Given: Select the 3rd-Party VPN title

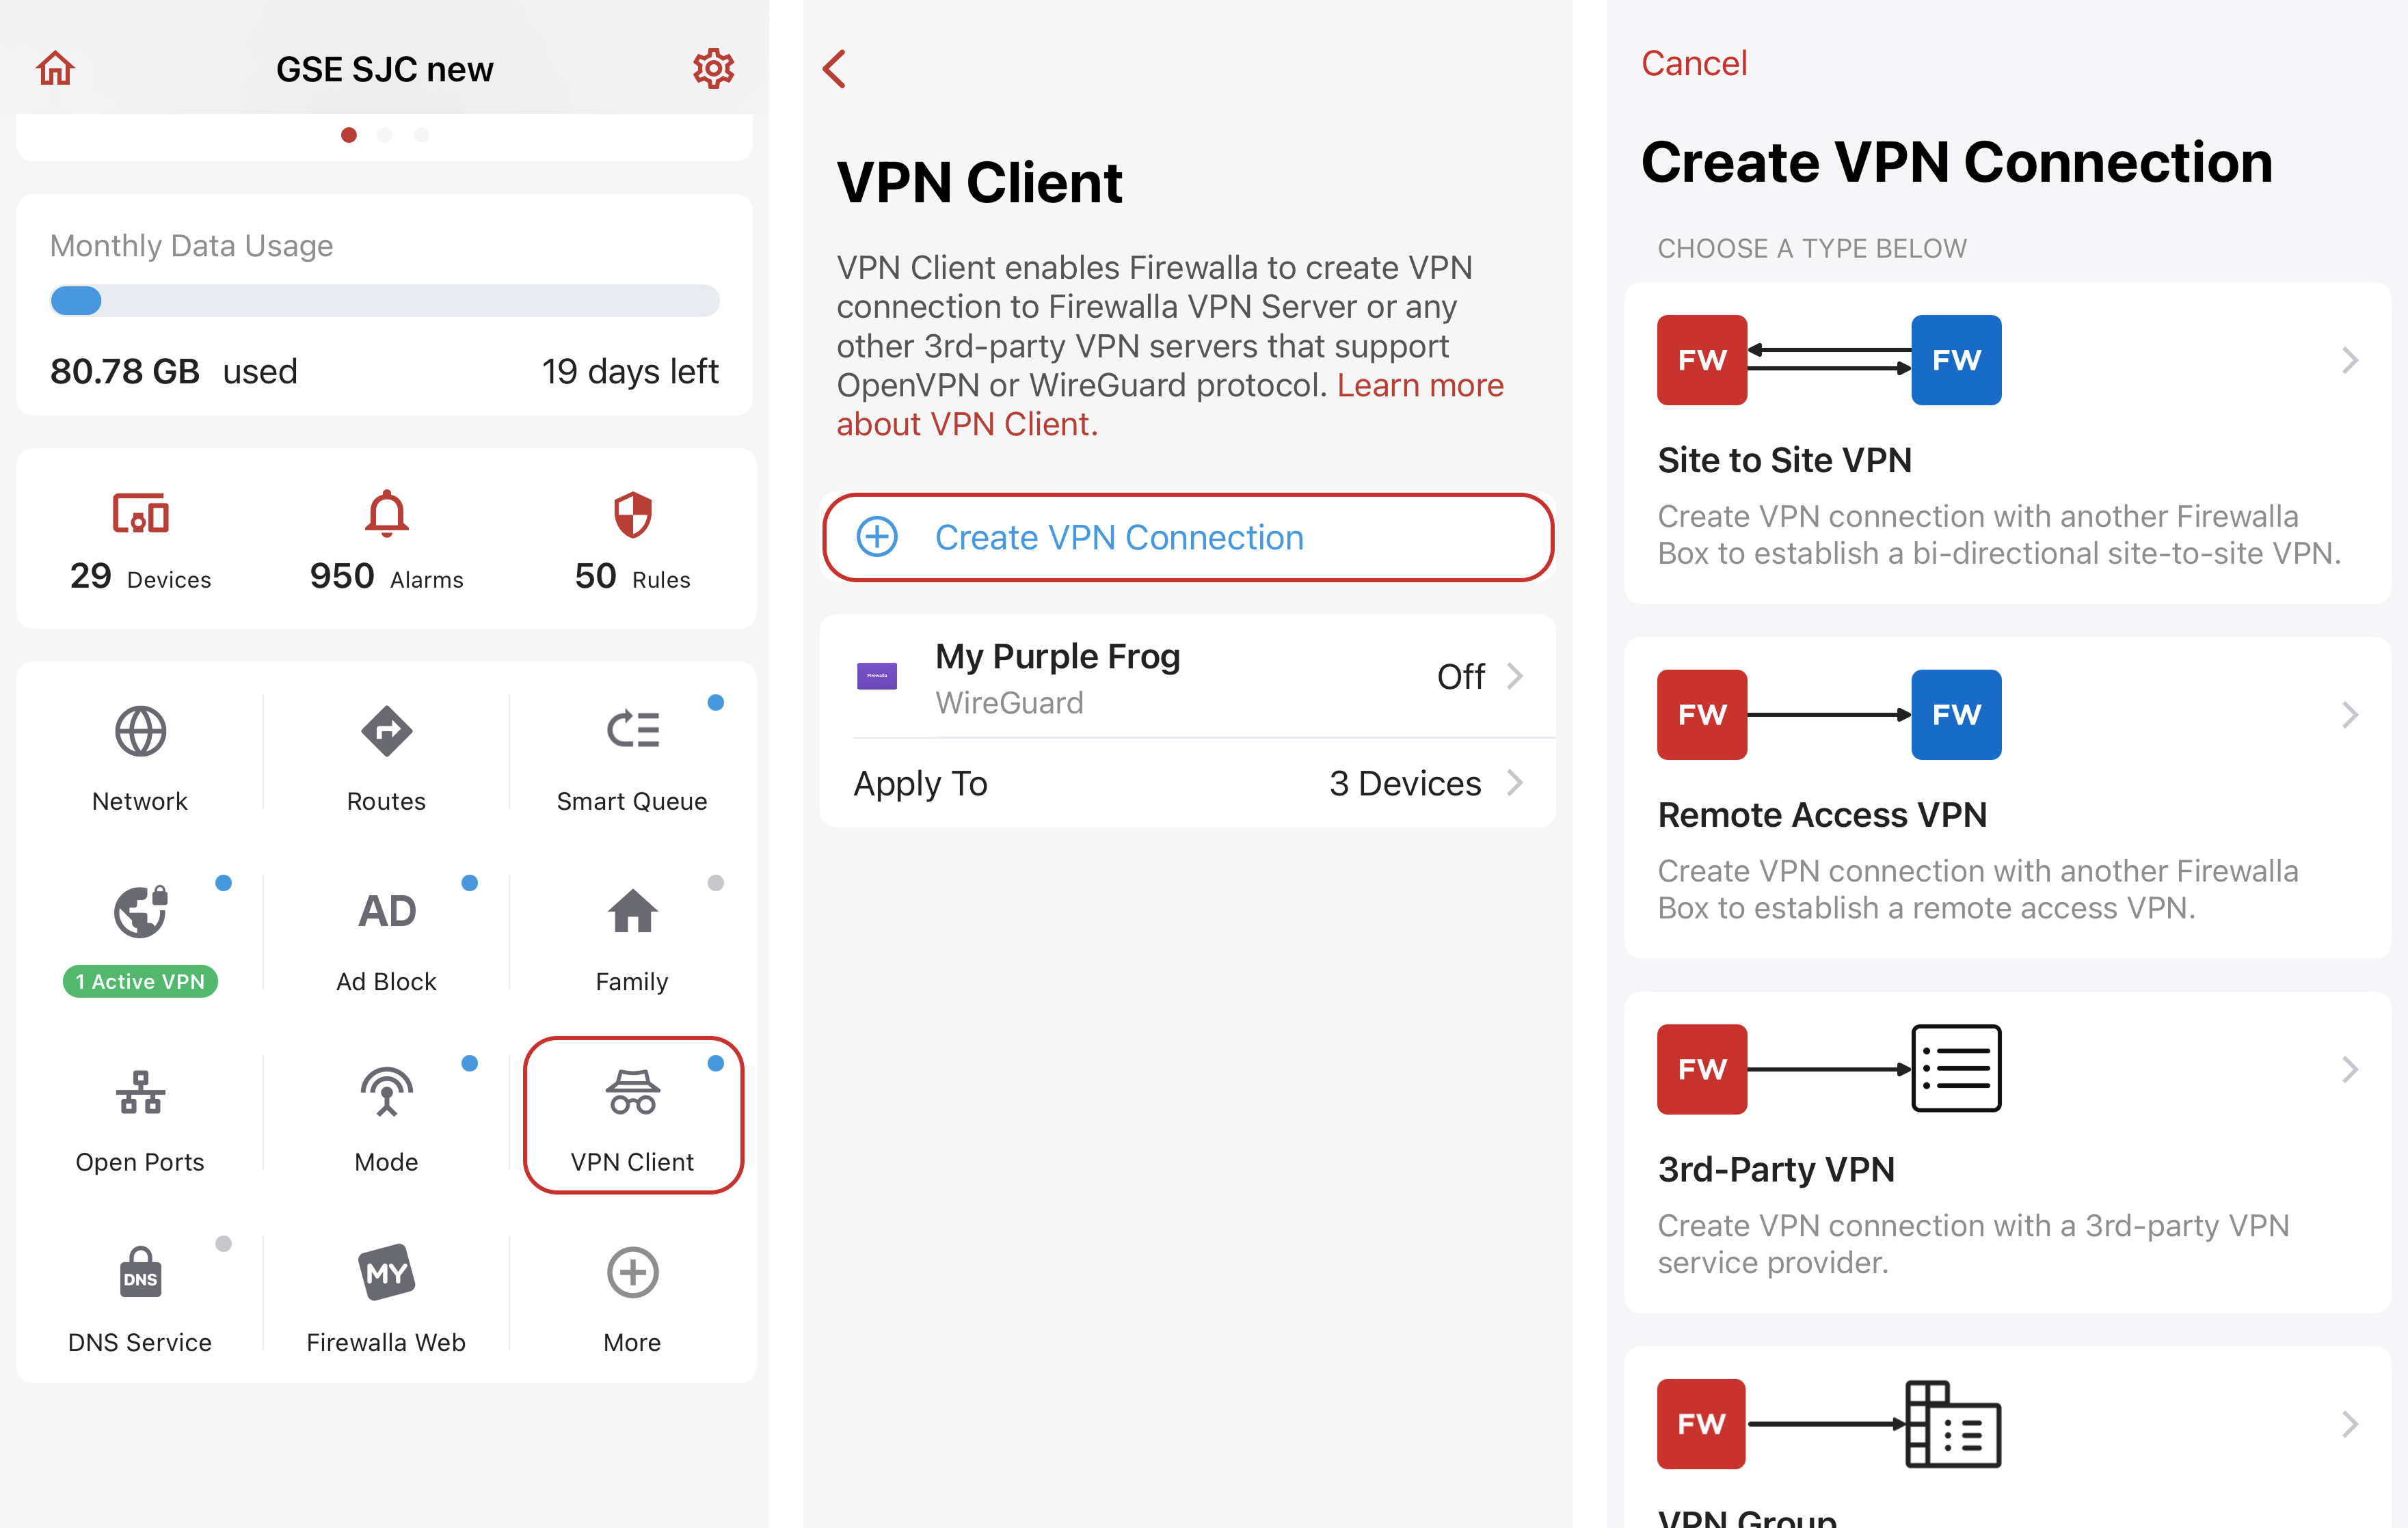Looking at the screenshot, I should coord(1776,1169).
